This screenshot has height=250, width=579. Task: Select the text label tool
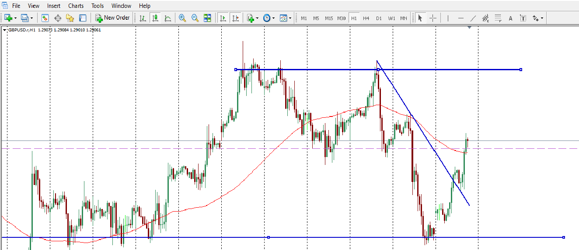[523, 18]
